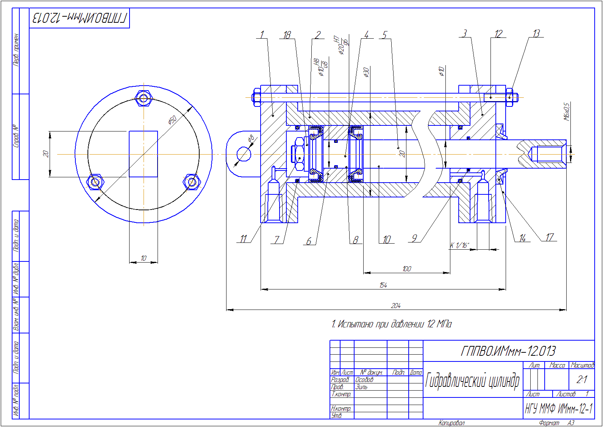Select title block code ГППВО.ИМмм-12.013
The image size is (603, 427).
508,351
